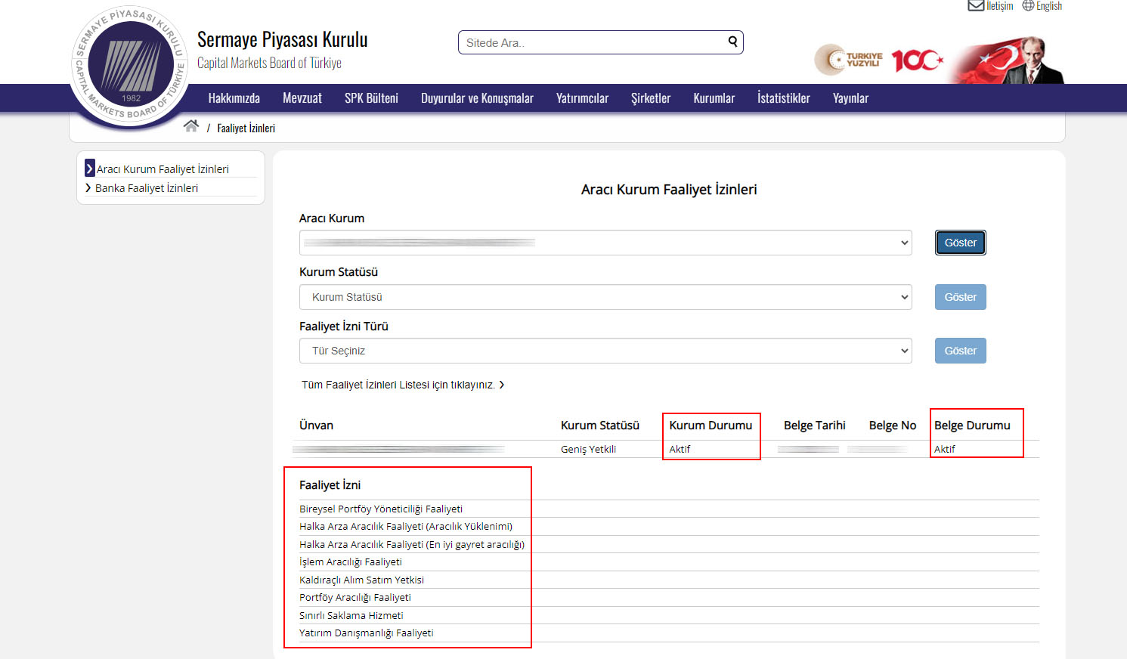Click the İletişim envelope icon
Image resolution: width=1127 pixels, height=659 pixels.
(x=976, y=6)
